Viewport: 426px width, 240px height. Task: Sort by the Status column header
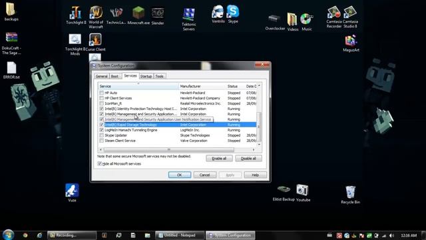coord(235,86)
